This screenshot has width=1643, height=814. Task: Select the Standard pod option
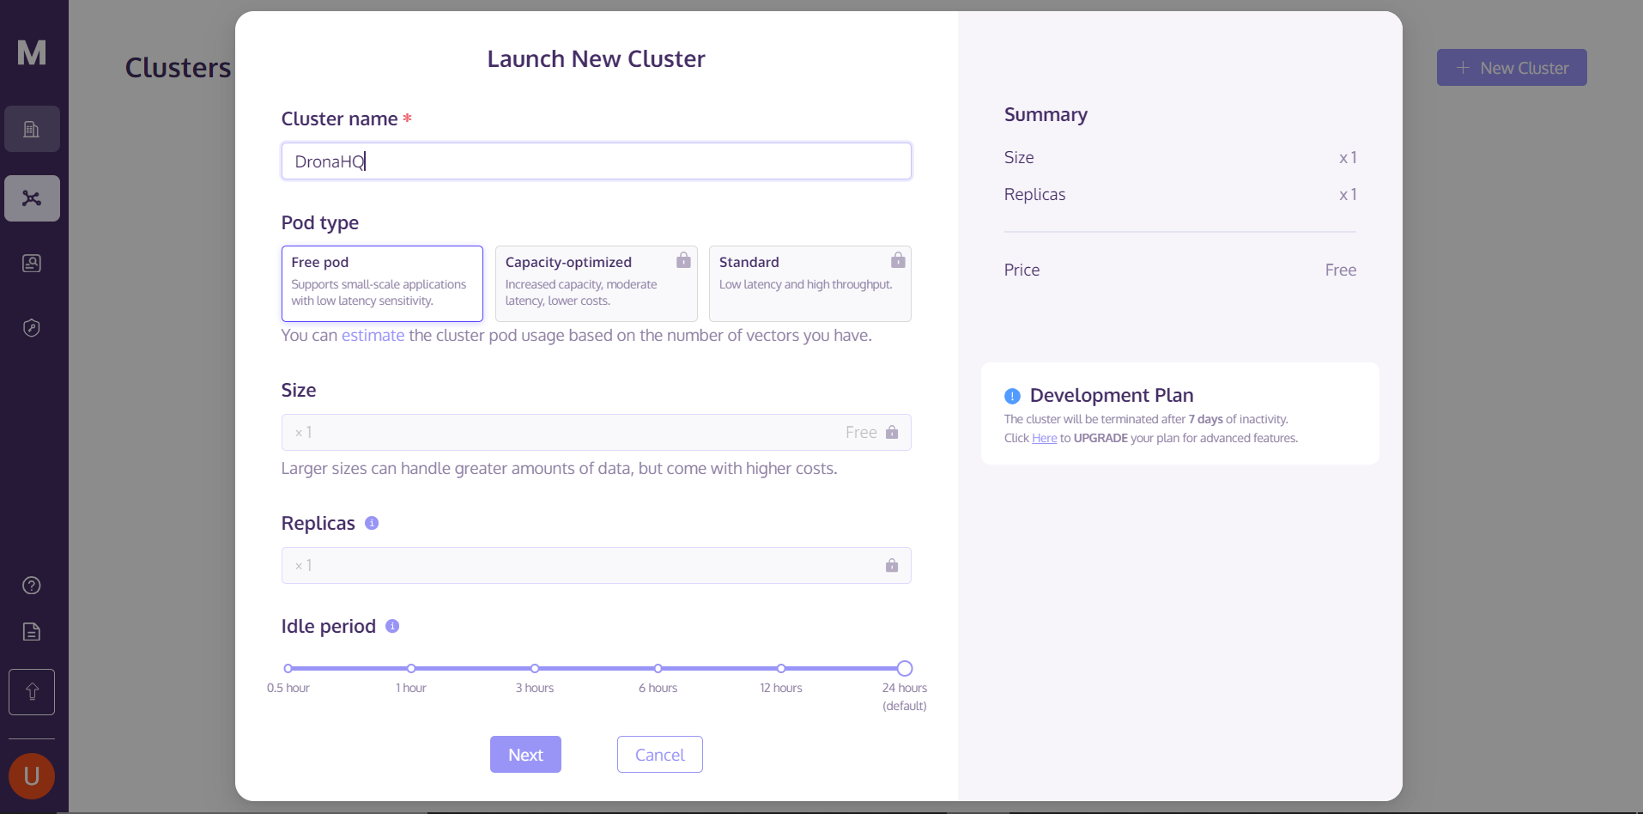(x=809, y=283)
